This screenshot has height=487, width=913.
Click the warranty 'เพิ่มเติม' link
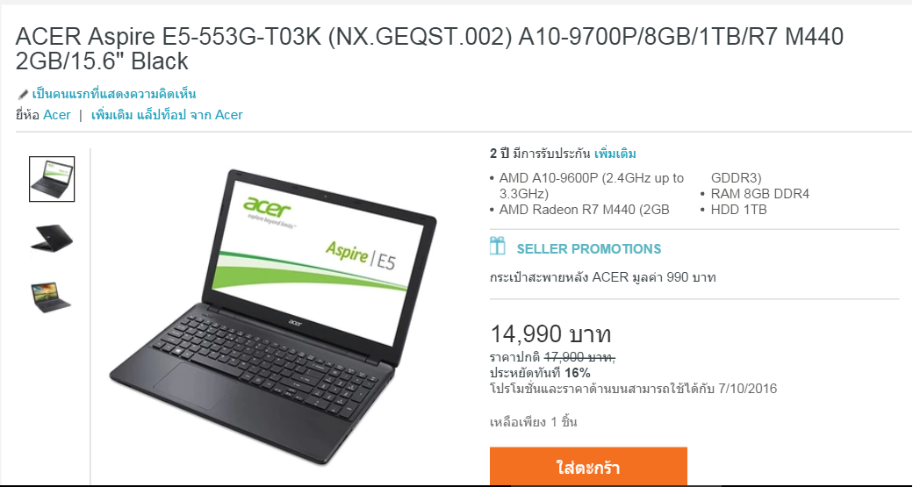pos(615,154)
